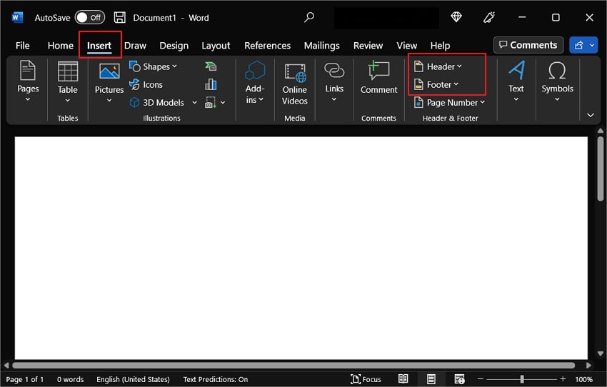Switch to Web Layout view icon
Screen dimensions: 607x387
pos(459,379)
